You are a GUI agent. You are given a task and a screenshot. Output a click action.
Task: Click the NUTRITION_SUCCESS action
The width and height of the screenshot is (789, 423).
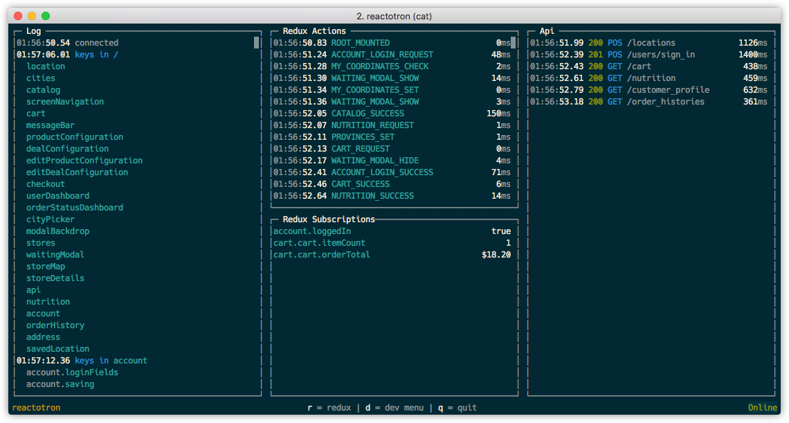click(x=392, y=196)
